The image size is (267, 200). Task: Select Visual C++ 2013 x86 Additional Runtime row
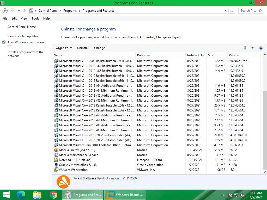pyautogui.click(x=156, y=125)
